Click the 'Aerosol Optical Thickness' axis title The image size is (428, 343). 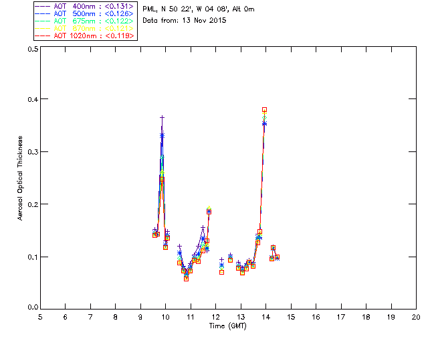pyautogui.click(x=20, y=178)
